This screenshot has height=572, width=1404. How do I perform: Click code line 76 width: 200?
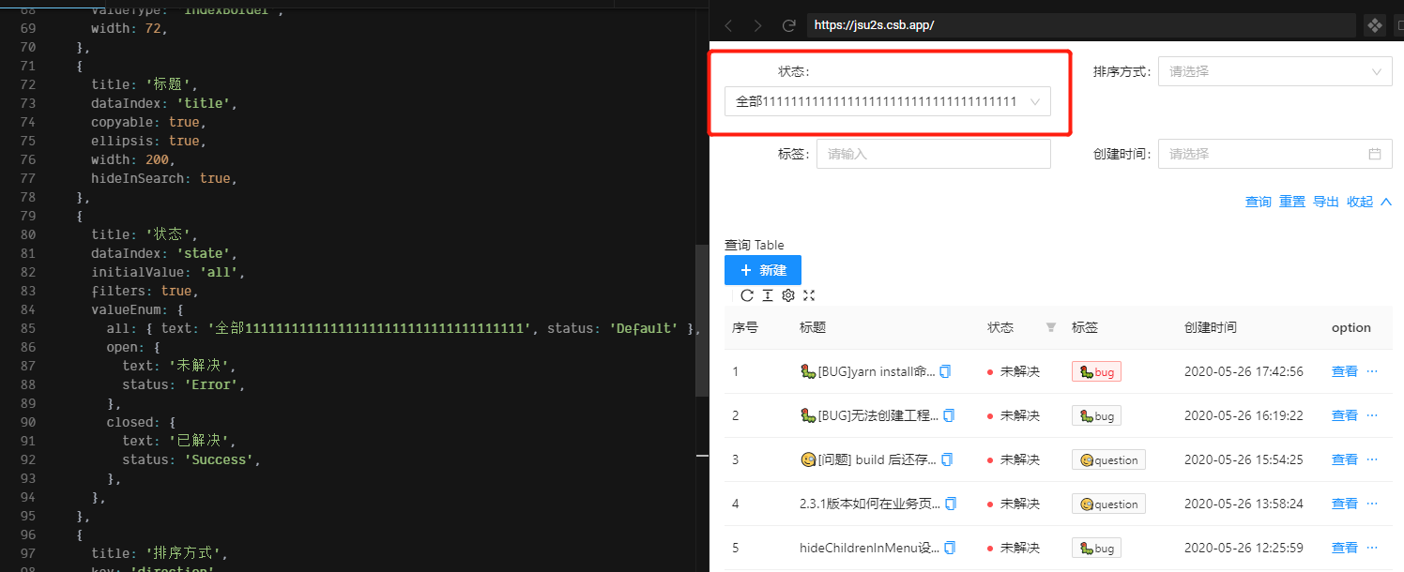click(x=133, y=159)
